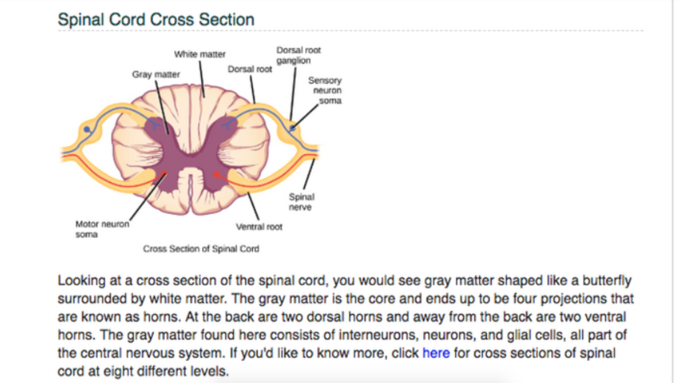Click the "Ventral root" label
680x383 pixels.
pyautogui.click(x=259, y=227)
